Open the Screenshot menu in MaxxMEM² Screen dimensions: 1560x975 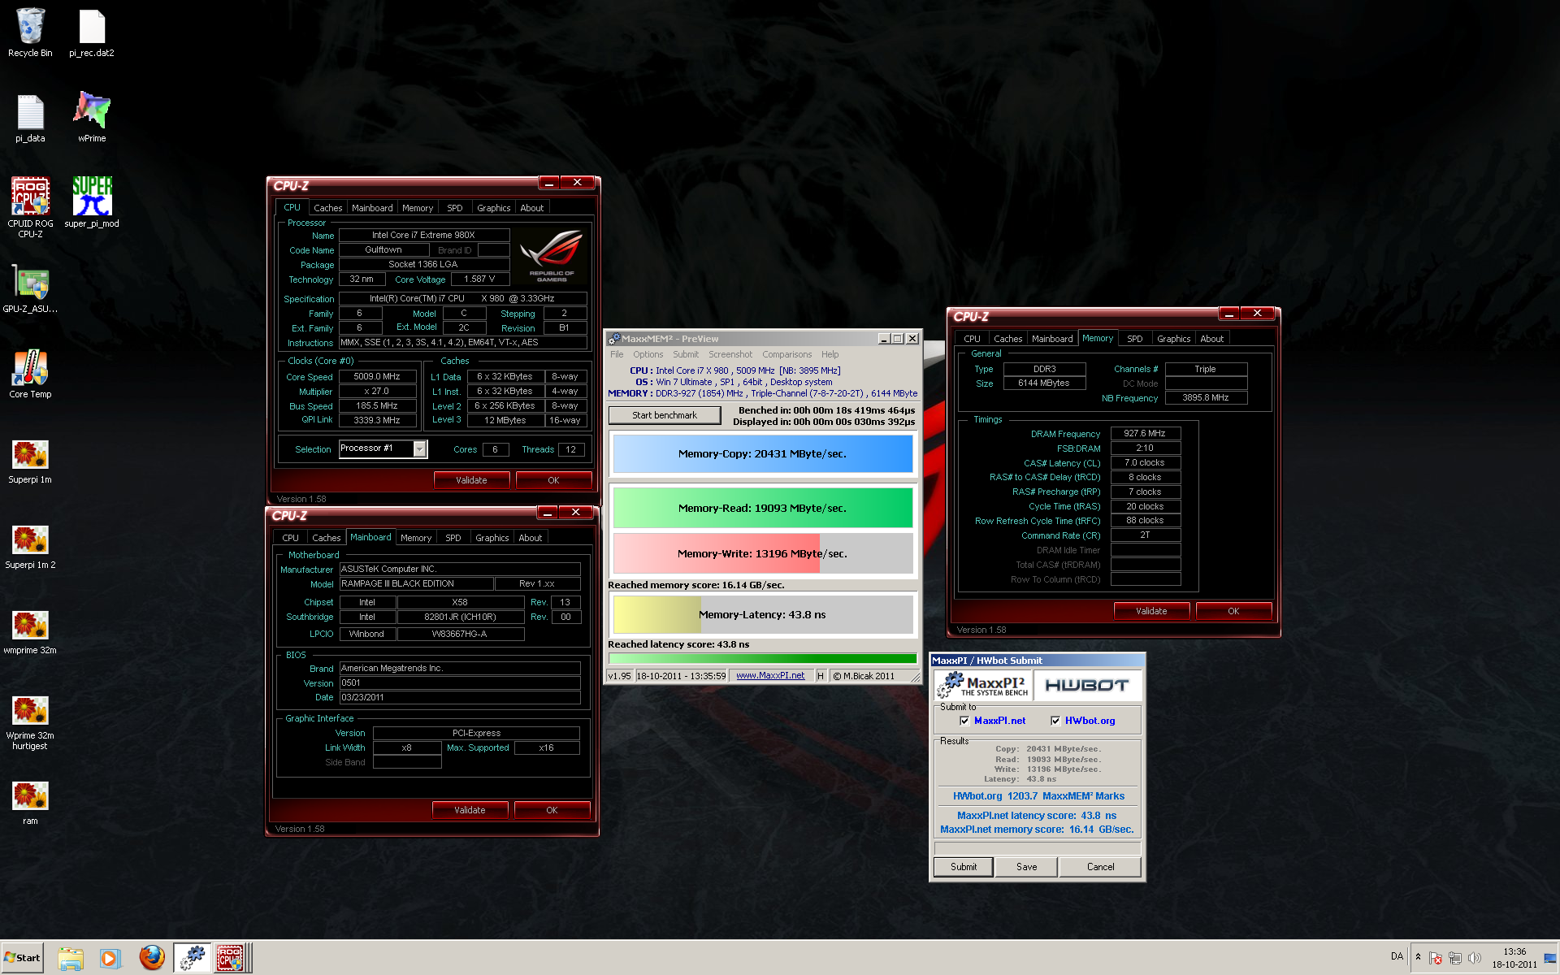(730, 354)
